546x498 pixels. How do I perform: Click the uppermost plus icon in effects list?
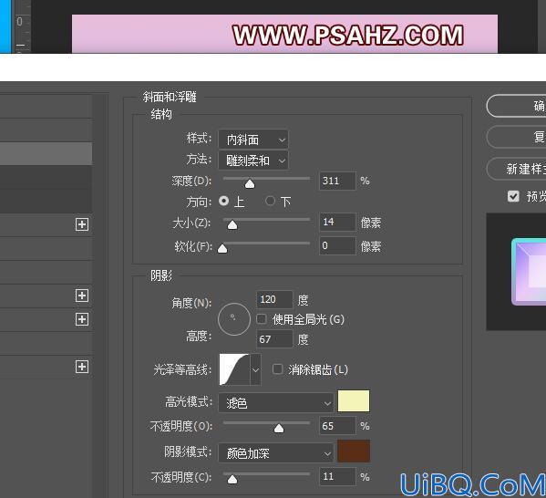(x=82, y=224)
